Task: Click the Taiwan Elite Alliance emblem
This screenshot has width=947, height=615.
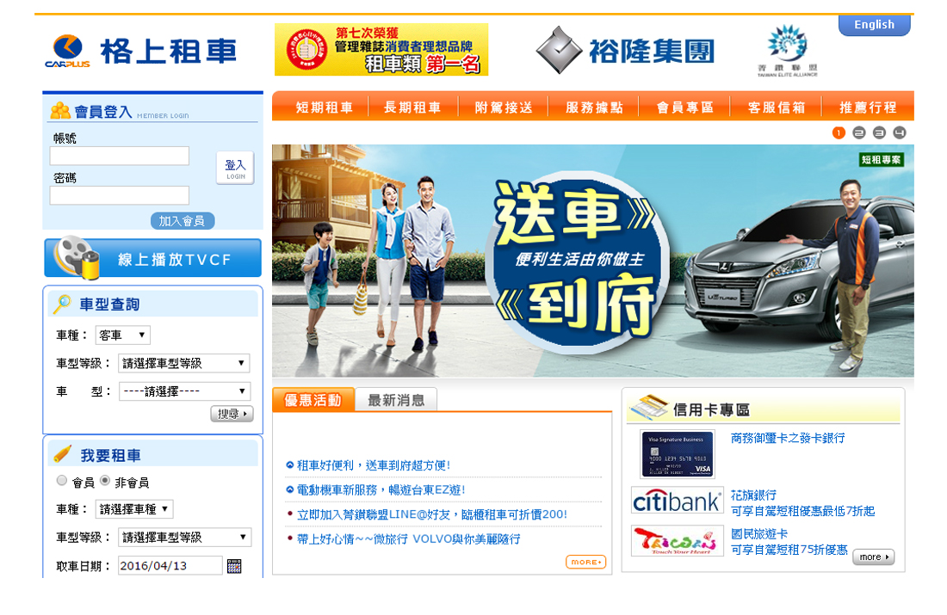Action: 788,51
